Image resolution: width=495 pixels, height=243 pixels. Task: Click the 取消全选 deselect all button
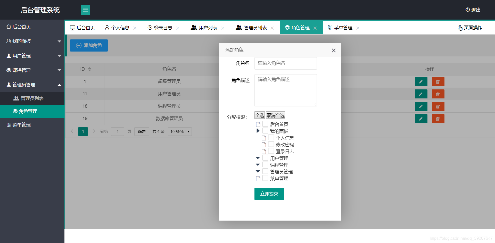(x=276, y=115)
